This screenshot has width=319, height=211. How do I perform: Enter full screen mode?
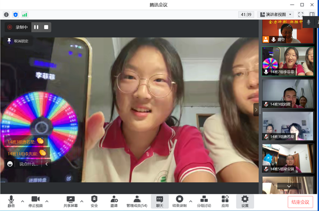click(x=301, y=15)
